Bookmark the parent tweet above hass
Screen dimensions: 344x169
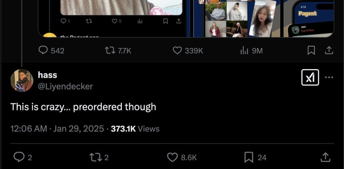pyautogui.click(x=311, y=51)
